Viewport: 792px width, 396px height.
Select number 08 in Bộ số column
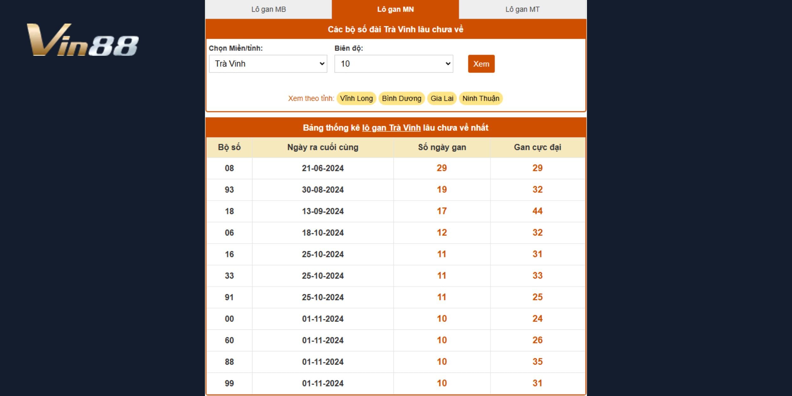click(x=229, y=168)
